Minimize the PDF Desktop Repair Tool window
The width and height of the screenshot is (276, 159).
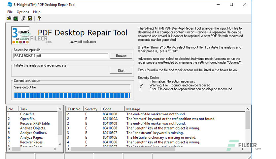[218, 5]
